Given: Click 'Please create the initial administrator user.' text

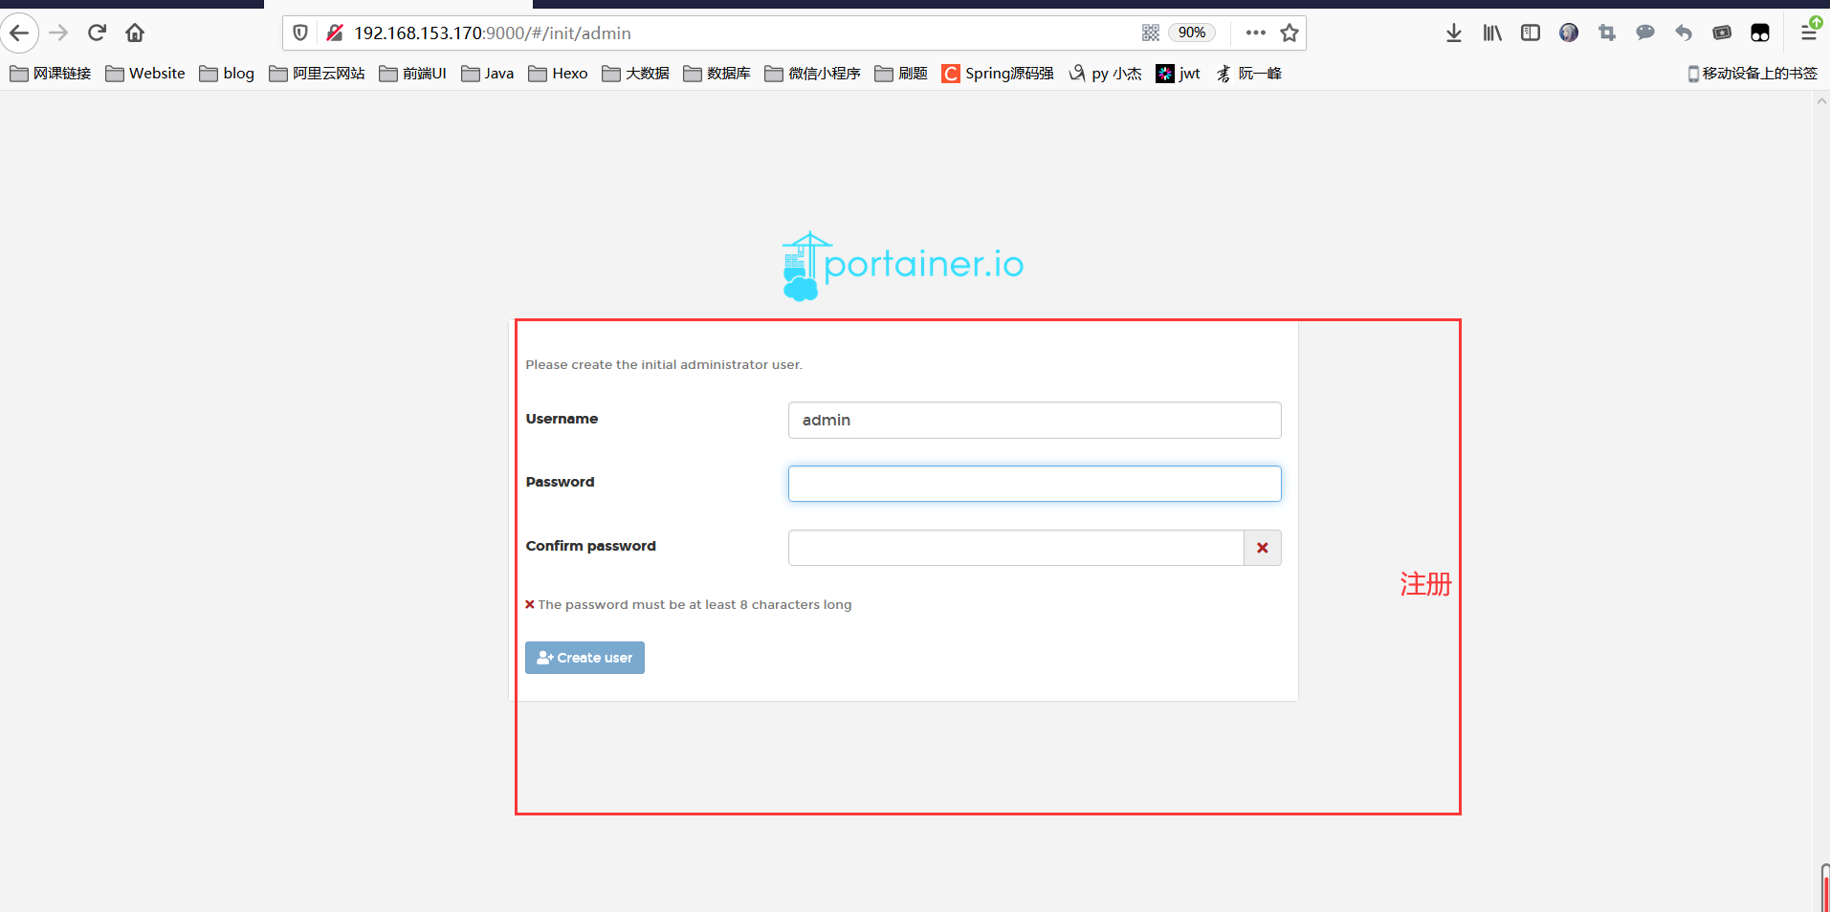Looking at the screenshot, I should (x=664, y=365).
